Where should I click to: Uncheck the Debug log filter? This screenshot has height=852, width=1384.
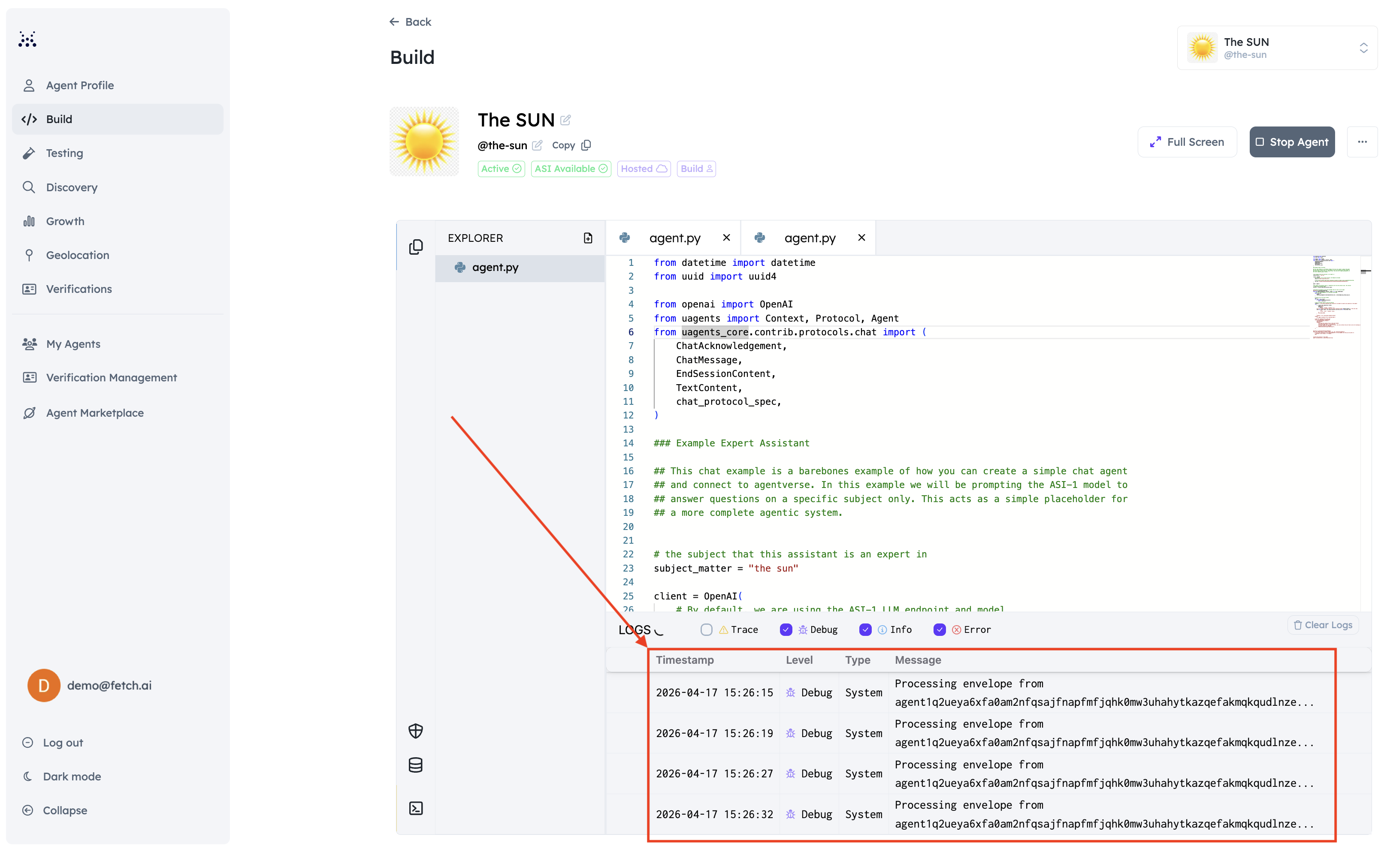(x=786, y=629)
